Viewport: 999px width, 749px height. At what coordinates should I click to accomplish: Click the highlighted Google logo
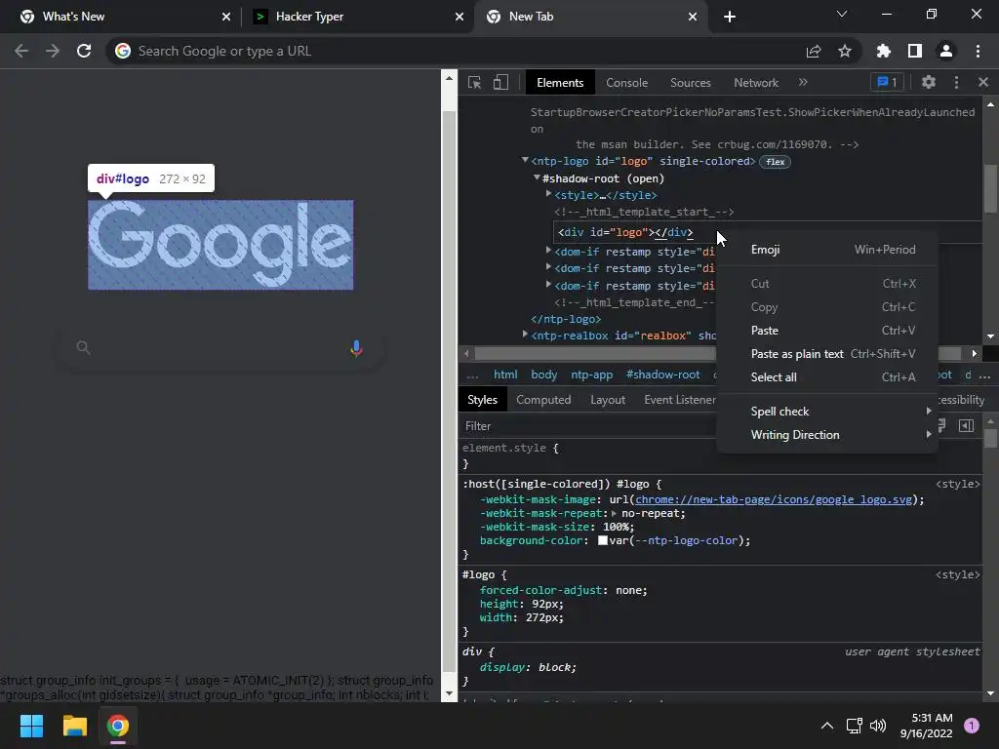click(x=220, y=245)
